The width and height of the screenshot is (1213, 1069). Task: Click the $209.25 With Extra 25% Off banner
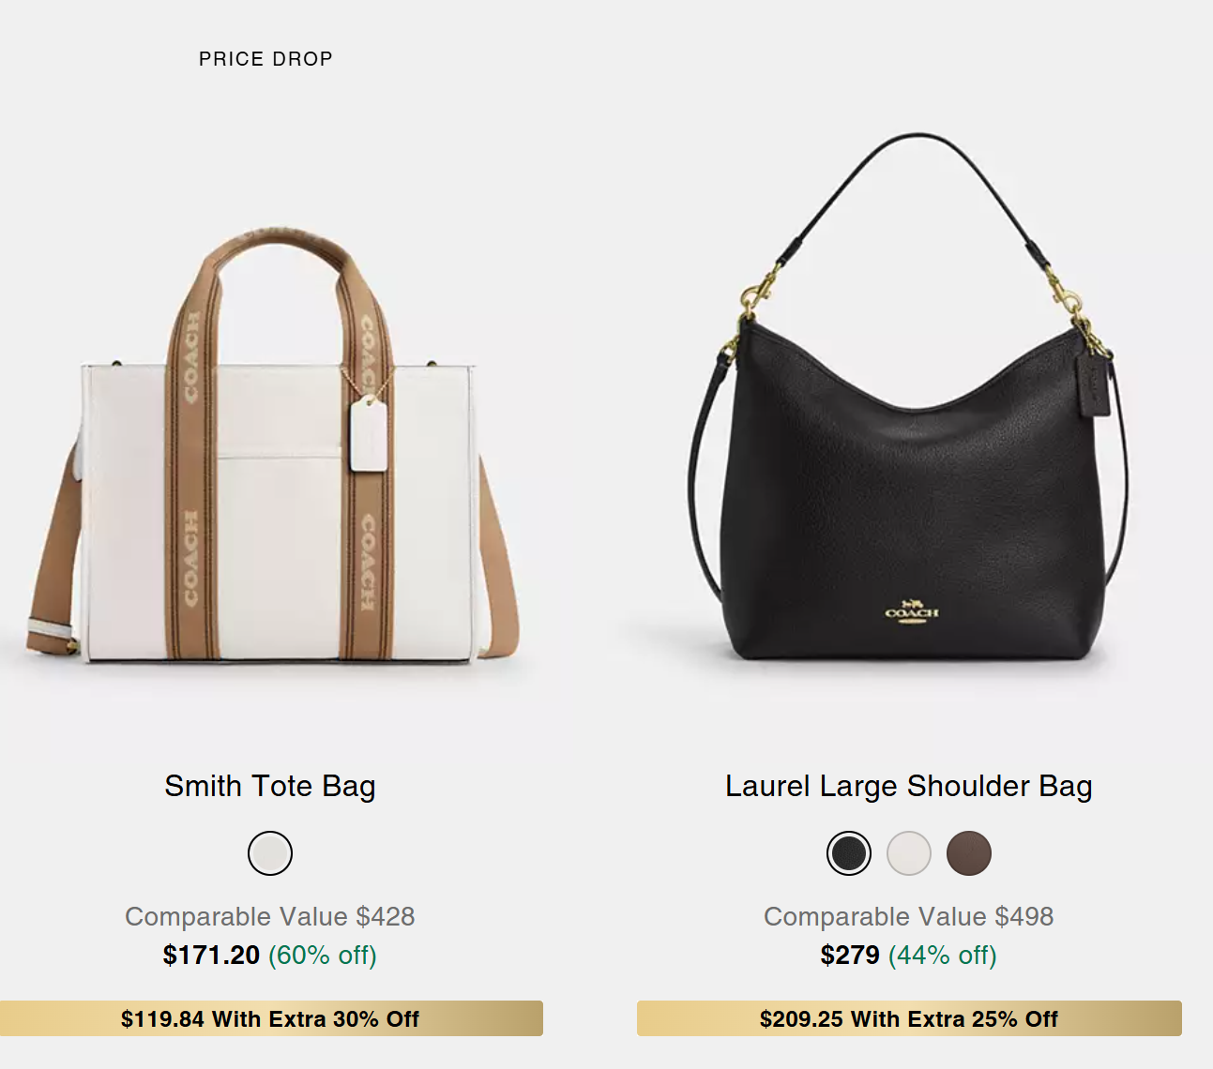(909, 1018)
